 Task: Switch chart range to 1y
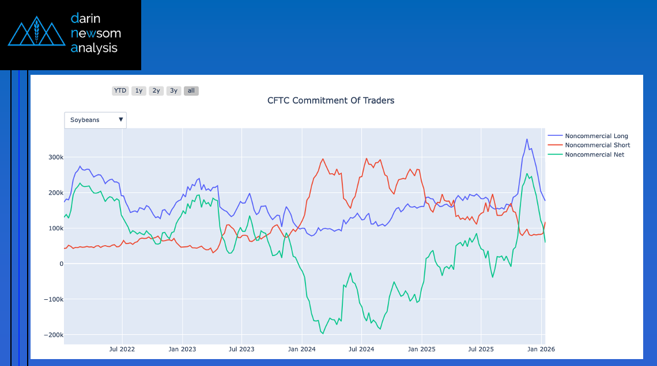coord(138,91)
